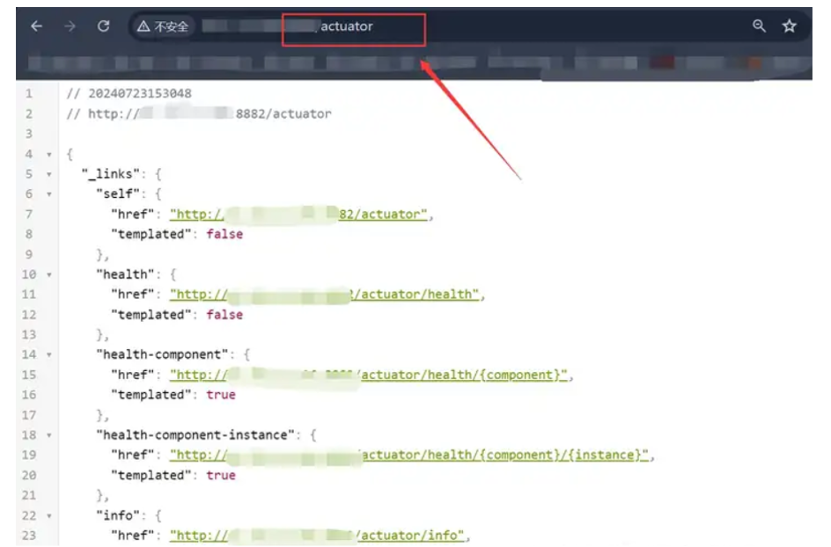The image size is (831, 547).
Task: Collapse the "_links" object on line 5
Action: 49,174
